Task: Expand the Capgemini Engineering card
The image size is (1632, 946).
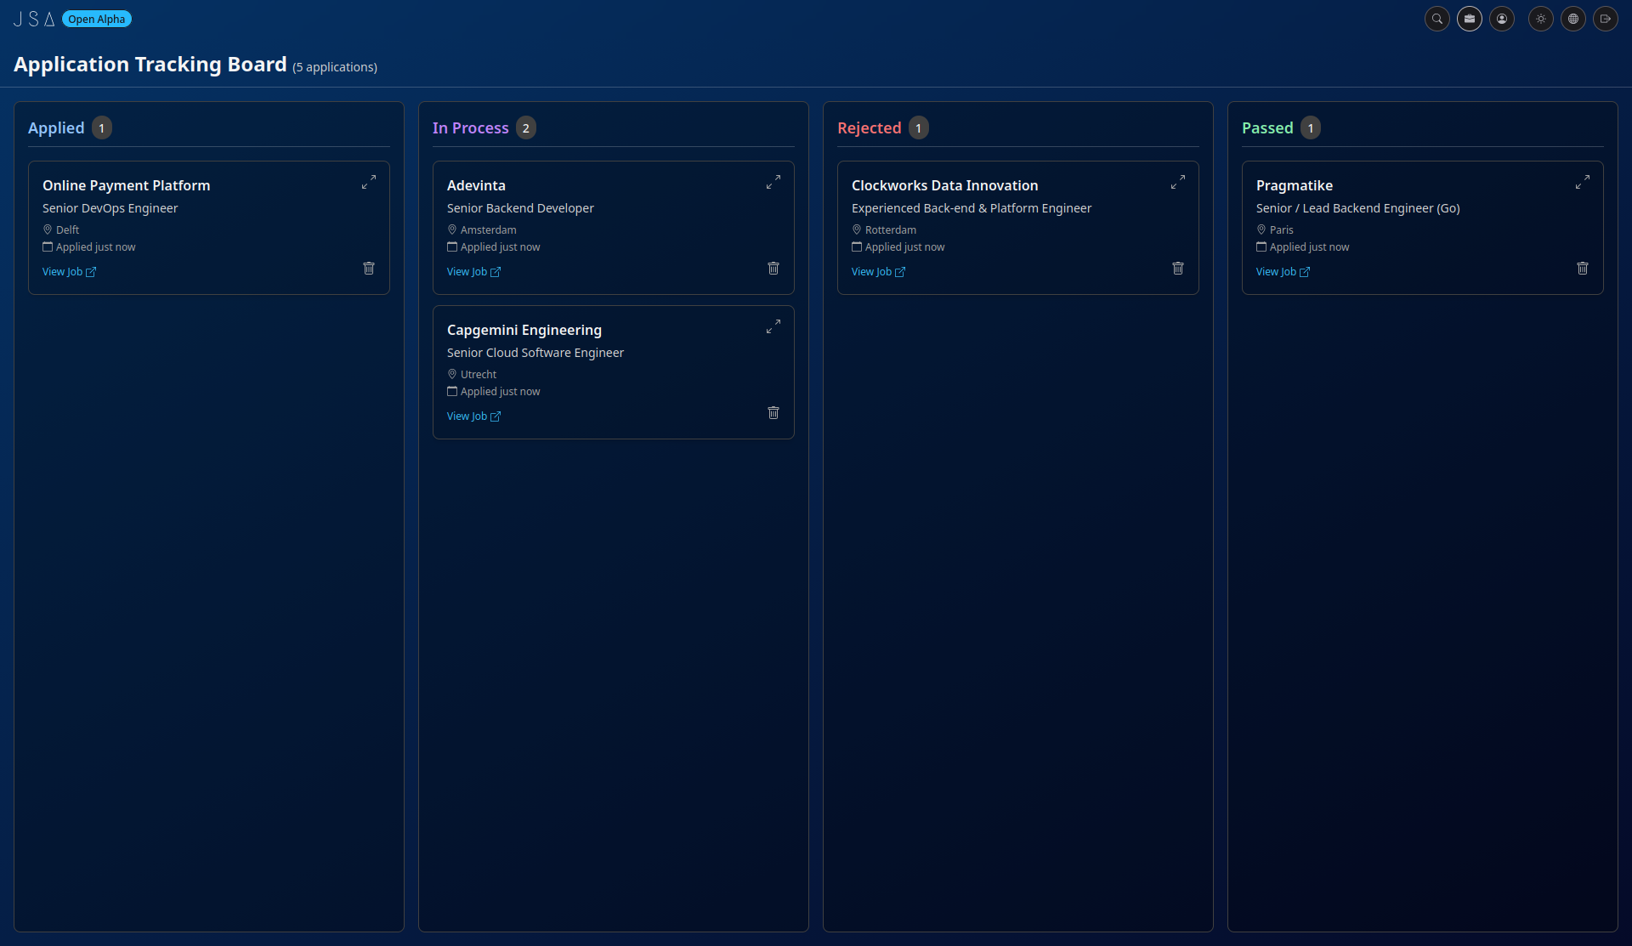Action: [773, 326]
